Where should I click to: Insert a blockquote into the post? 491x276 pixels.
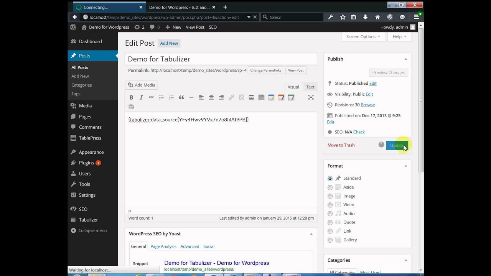click(181, 97)
